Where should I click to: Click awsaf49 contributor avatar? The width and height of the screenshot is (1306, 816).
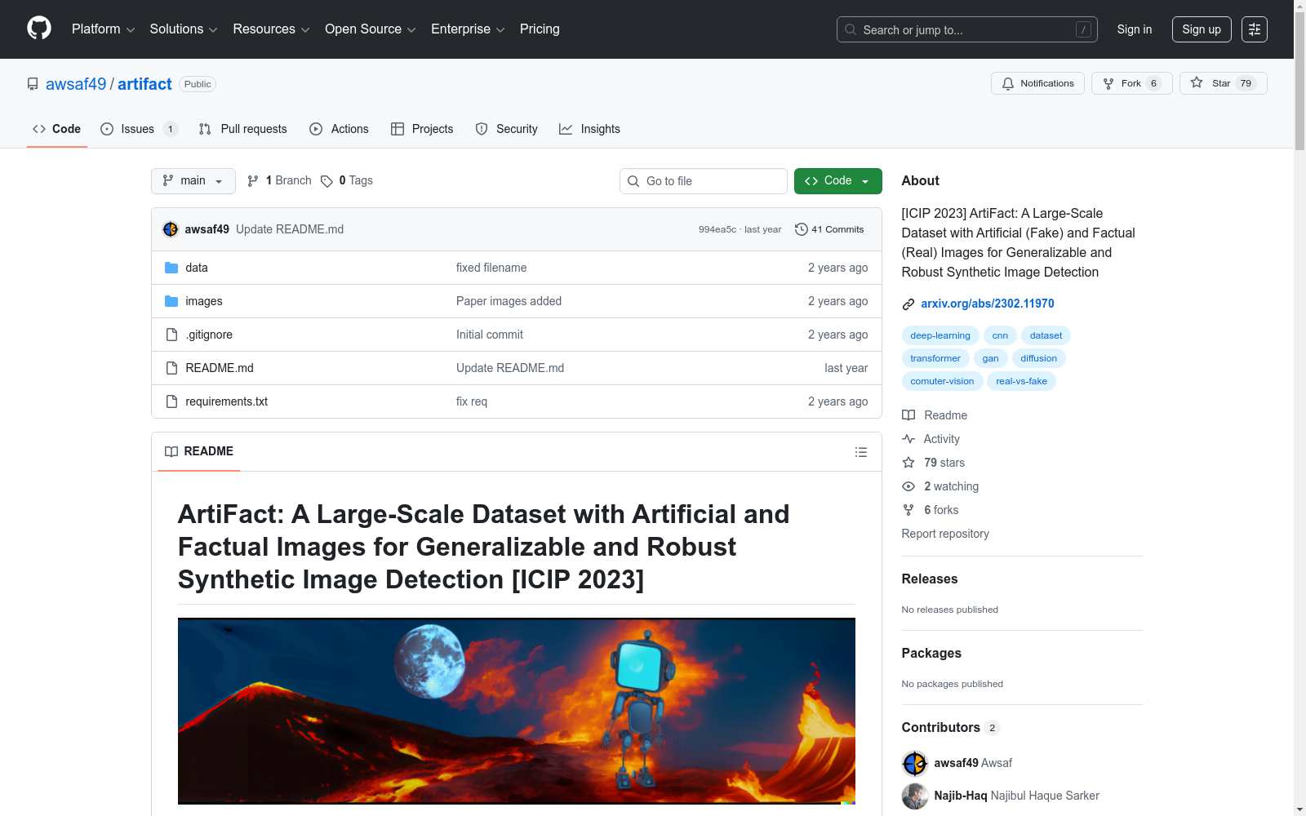(915, 763)
